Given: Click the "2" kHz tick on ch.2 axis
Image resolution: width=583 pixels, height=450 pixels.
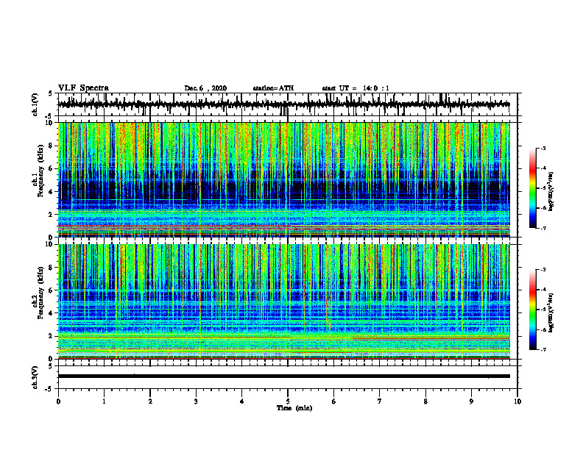Looking at the screenshot, I should click(52, 336).
